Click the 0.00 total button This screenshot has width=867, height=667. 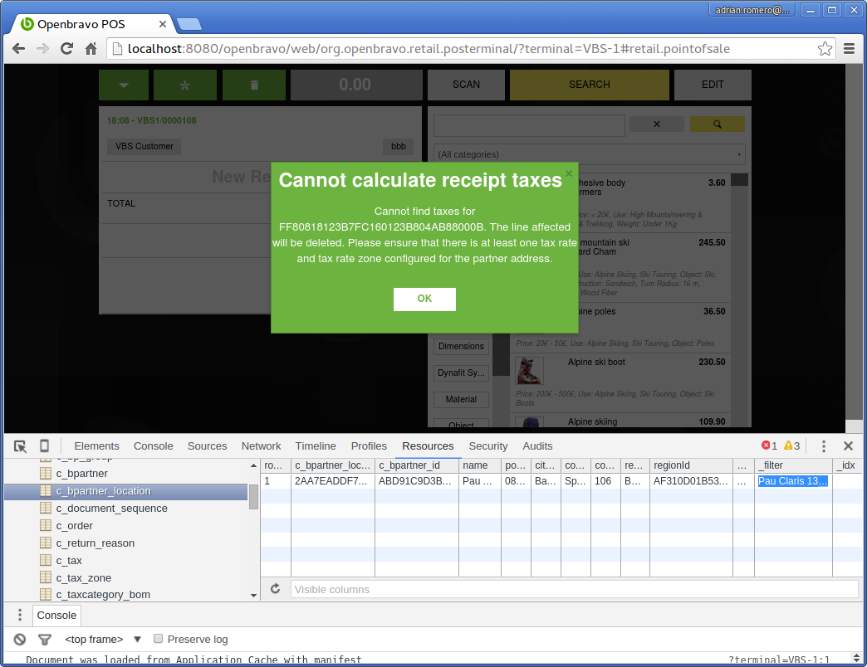click(x=355, y=85)
